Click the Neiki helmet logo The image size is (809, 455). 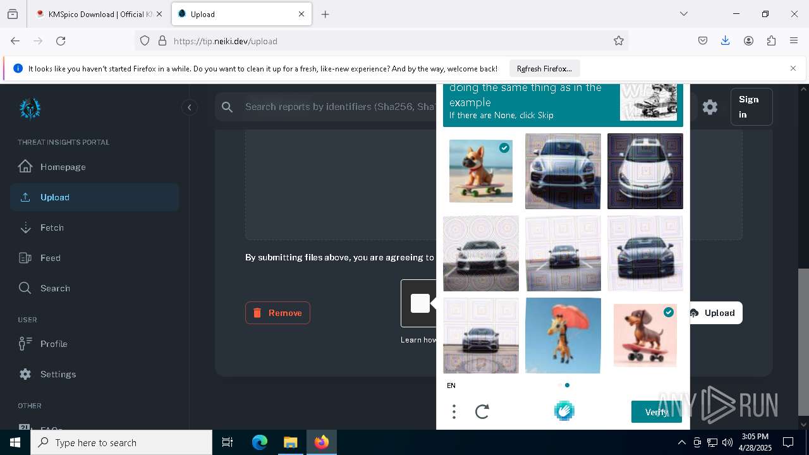30,109
